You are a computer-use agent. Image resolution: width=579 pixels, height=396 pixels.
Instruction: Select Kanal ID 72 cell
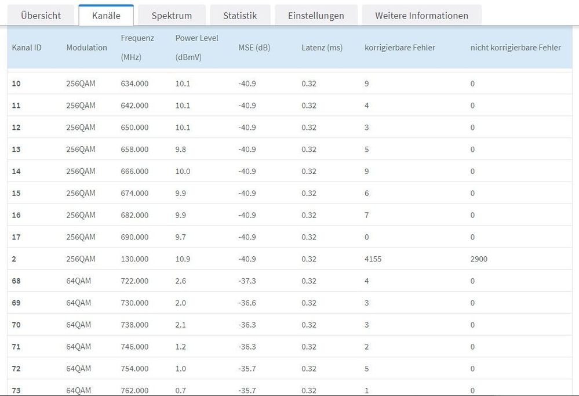(x=16, y=369)
